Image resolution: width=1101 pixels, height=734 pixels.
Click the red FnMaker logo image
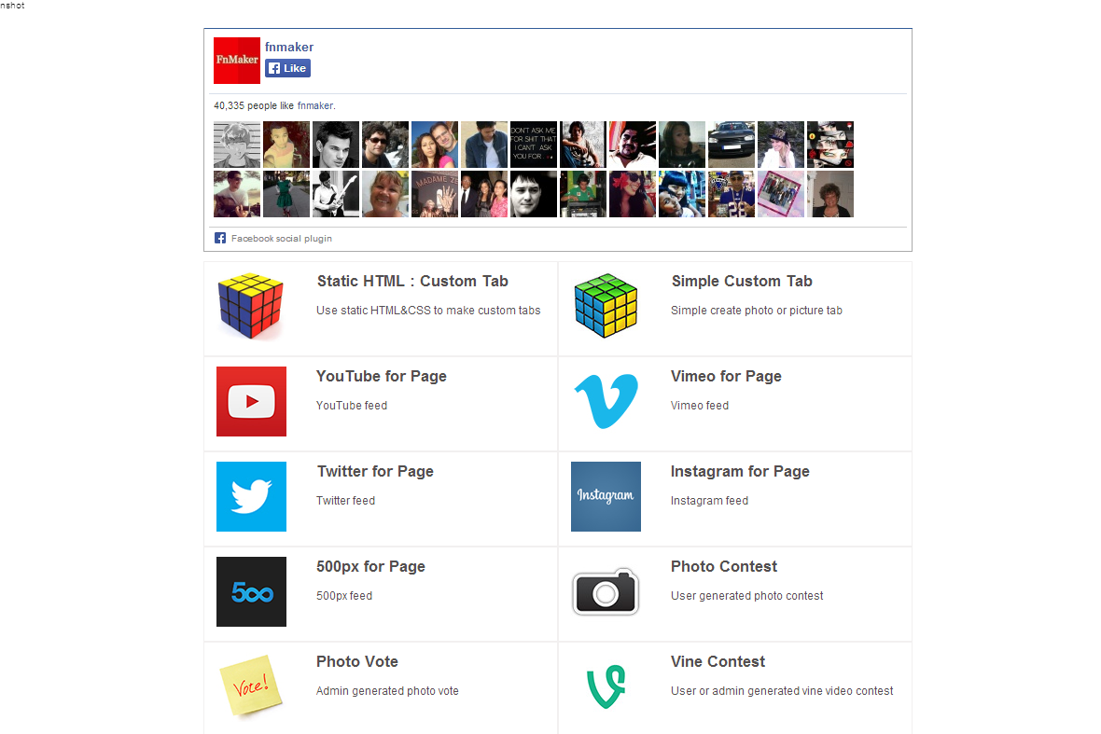[237, 61]
